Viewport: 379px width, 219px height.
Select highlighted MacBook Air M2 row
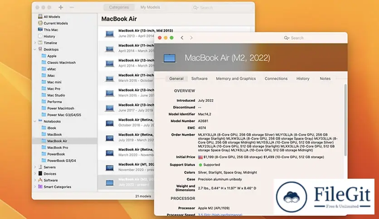click(126, 182)
